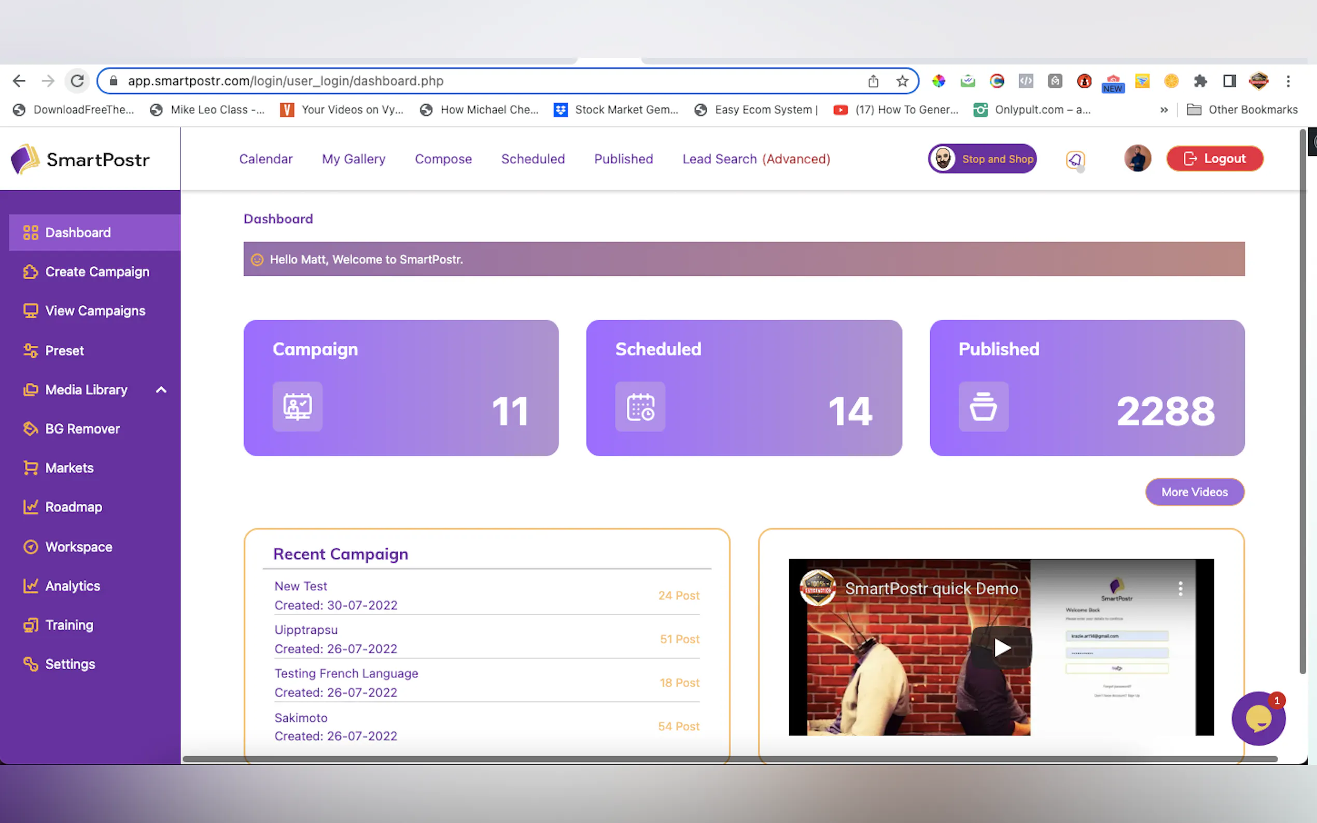Image resolution: width=1317 pixels, height=823 pixels.
Task: Click the More Videos button
Action: point(1195,492)
